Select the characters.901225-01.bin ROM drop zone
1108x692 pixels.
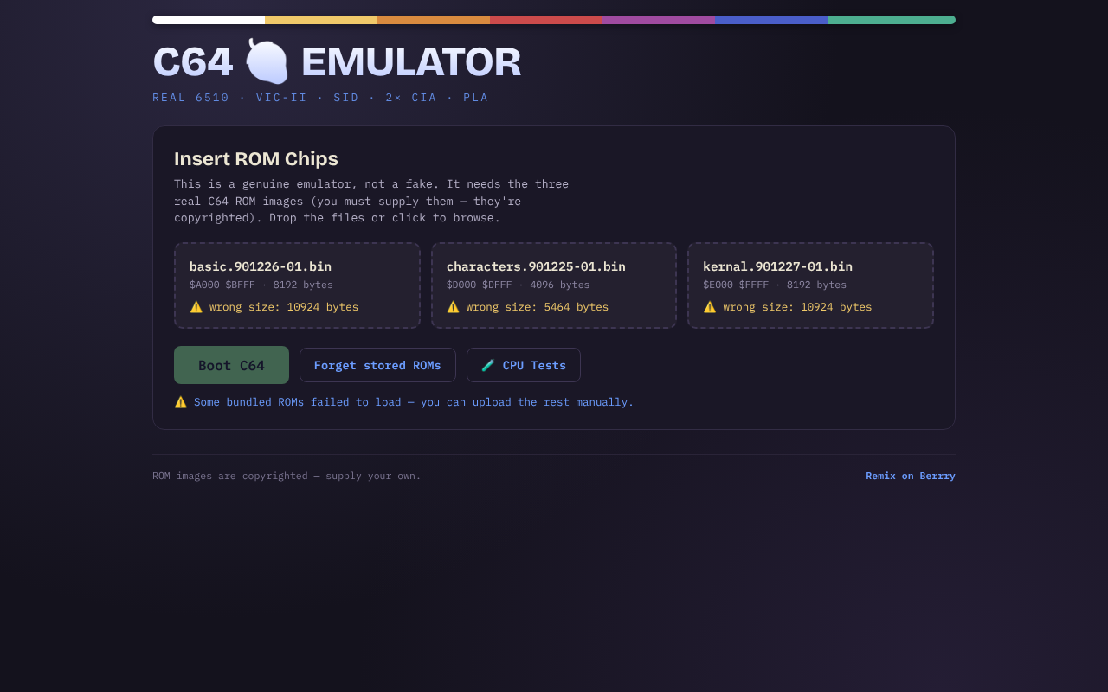554,285
